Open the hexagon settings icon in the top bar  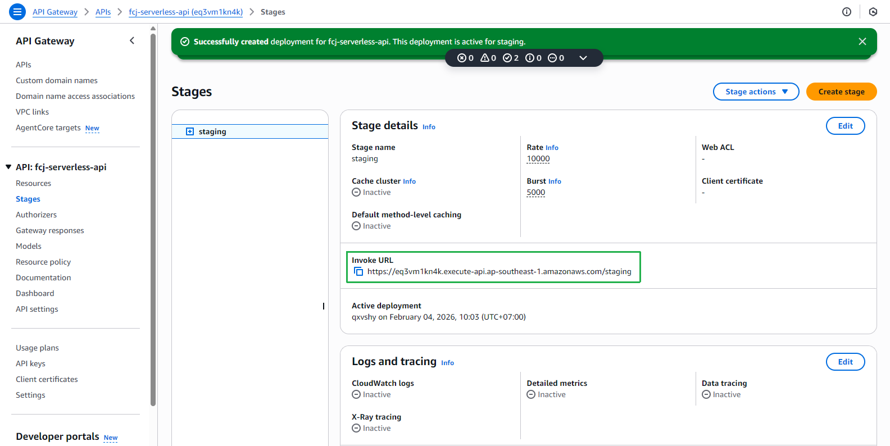[873, 12]
